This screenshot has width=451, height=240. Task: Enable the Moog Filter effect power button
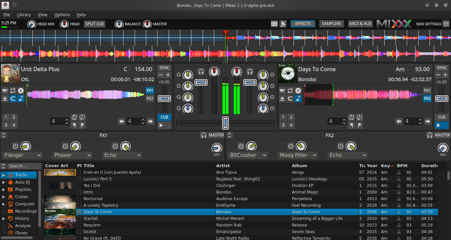tap(291, 146)
